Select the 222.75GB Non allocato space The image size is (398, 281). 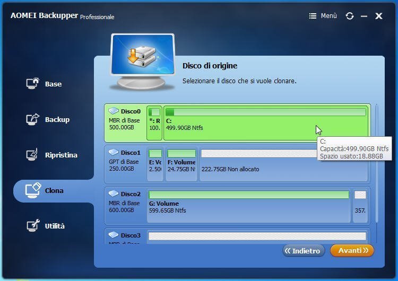coord(283,164)
